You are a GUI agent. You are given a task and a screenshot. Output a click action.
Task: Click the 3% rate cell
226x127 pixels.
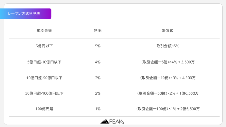coord(98,78)
